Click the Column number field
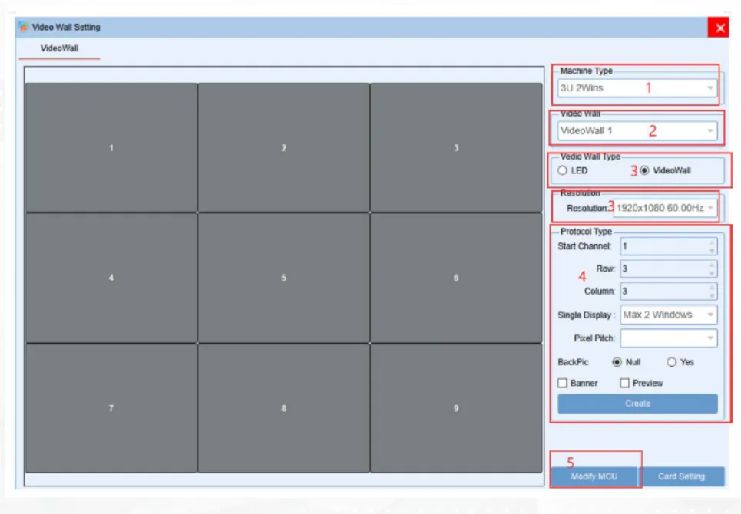Screen dimensions: 741x514 pos(669,292)
